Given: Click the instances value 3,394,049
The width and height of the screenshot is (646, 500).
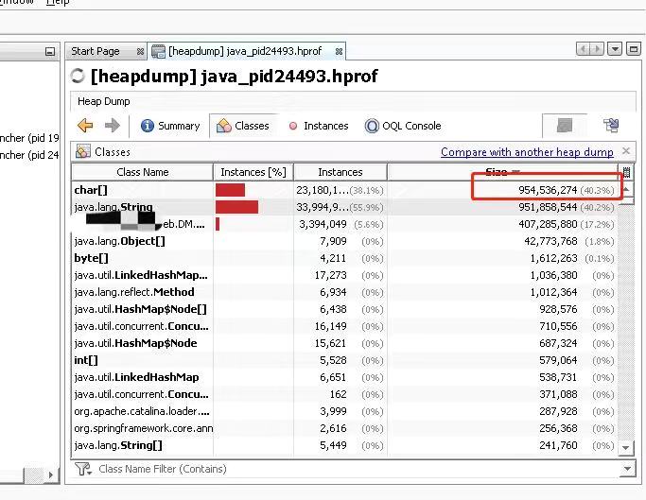Looking at the screenshot, I should [x=323, y=224].
